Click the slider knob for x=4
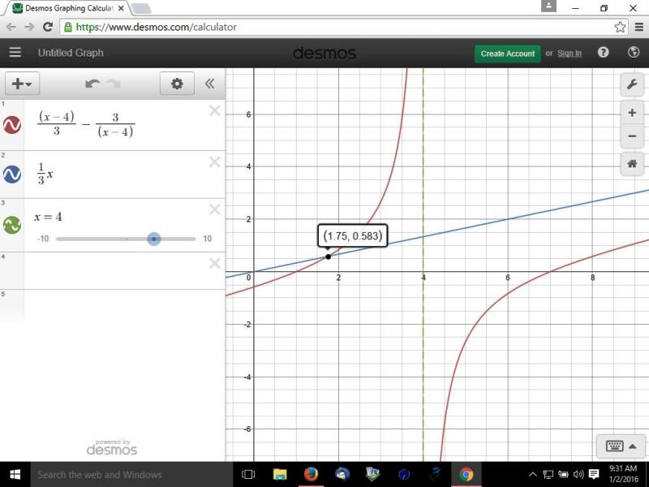Screen dimensions: 649x487 click(x=154, y=239)
